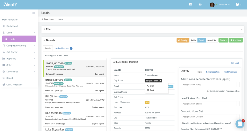Select Bruce Leonard lead record
The image size is (247, 131).
pos(75,85)
